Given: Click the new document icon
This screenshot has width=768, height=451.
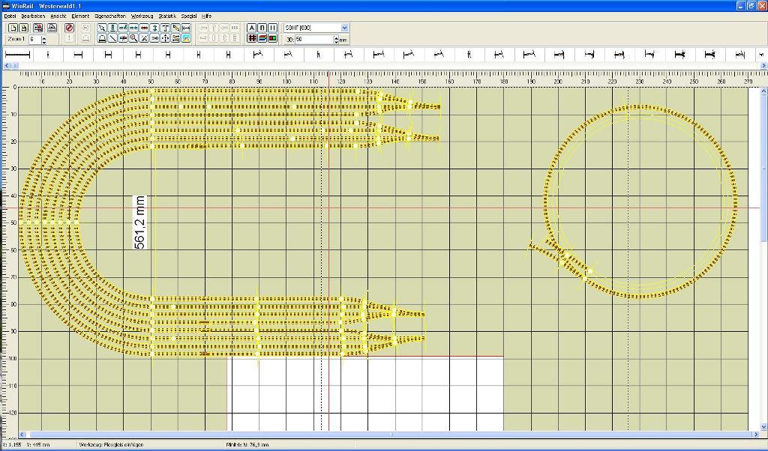Looking at the screenshot, I should click(13, 28).
